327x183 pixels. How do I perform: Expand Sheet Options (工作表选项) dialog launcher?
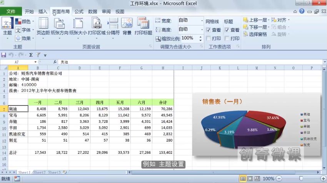[x=238, y=46]
